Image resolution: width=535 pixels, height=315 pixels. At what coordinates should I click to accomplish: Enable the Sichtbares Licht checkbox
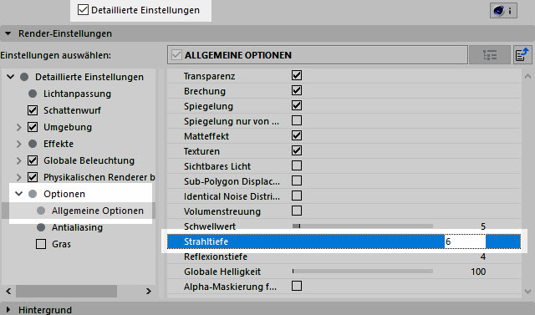(x=297, y=165)
